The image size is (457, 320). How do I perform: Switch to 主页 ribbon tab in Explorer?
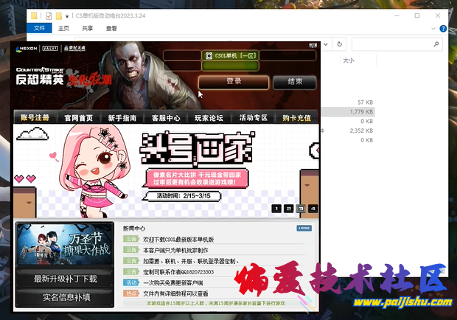click(x=63, y=28)
